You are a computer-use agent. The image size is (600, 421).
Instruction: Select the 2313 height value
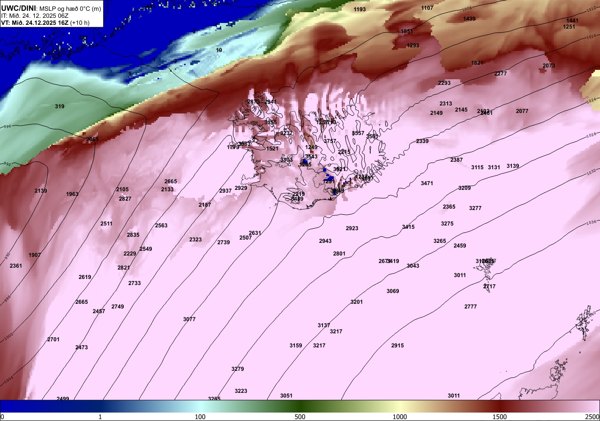tap(446, 104)
